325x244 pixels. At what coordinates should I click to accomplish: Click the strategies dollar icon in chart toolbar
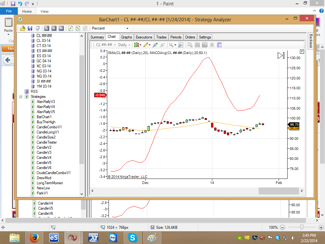212,45
